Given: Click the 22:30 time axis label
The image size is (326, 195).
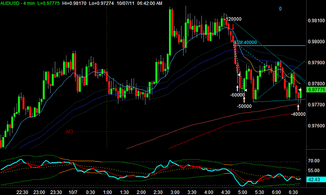Looking at the screenshot, I should [22, 192].
